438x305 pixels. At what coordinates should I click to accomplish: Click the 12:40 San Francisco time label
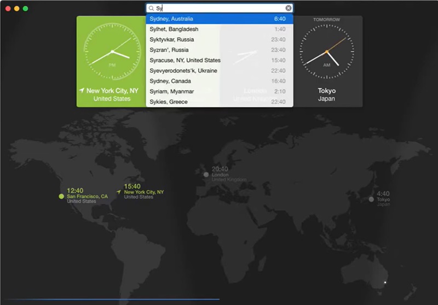[x=75, y=191]
